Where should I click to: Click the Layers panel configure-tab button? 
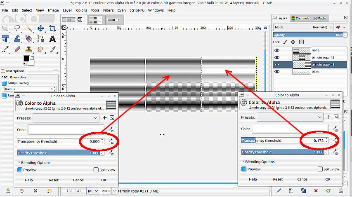click(346, 17)
